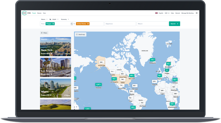Open the hamburger menu icon
This screenshot has width=221, height=123.
click(197, 13)
